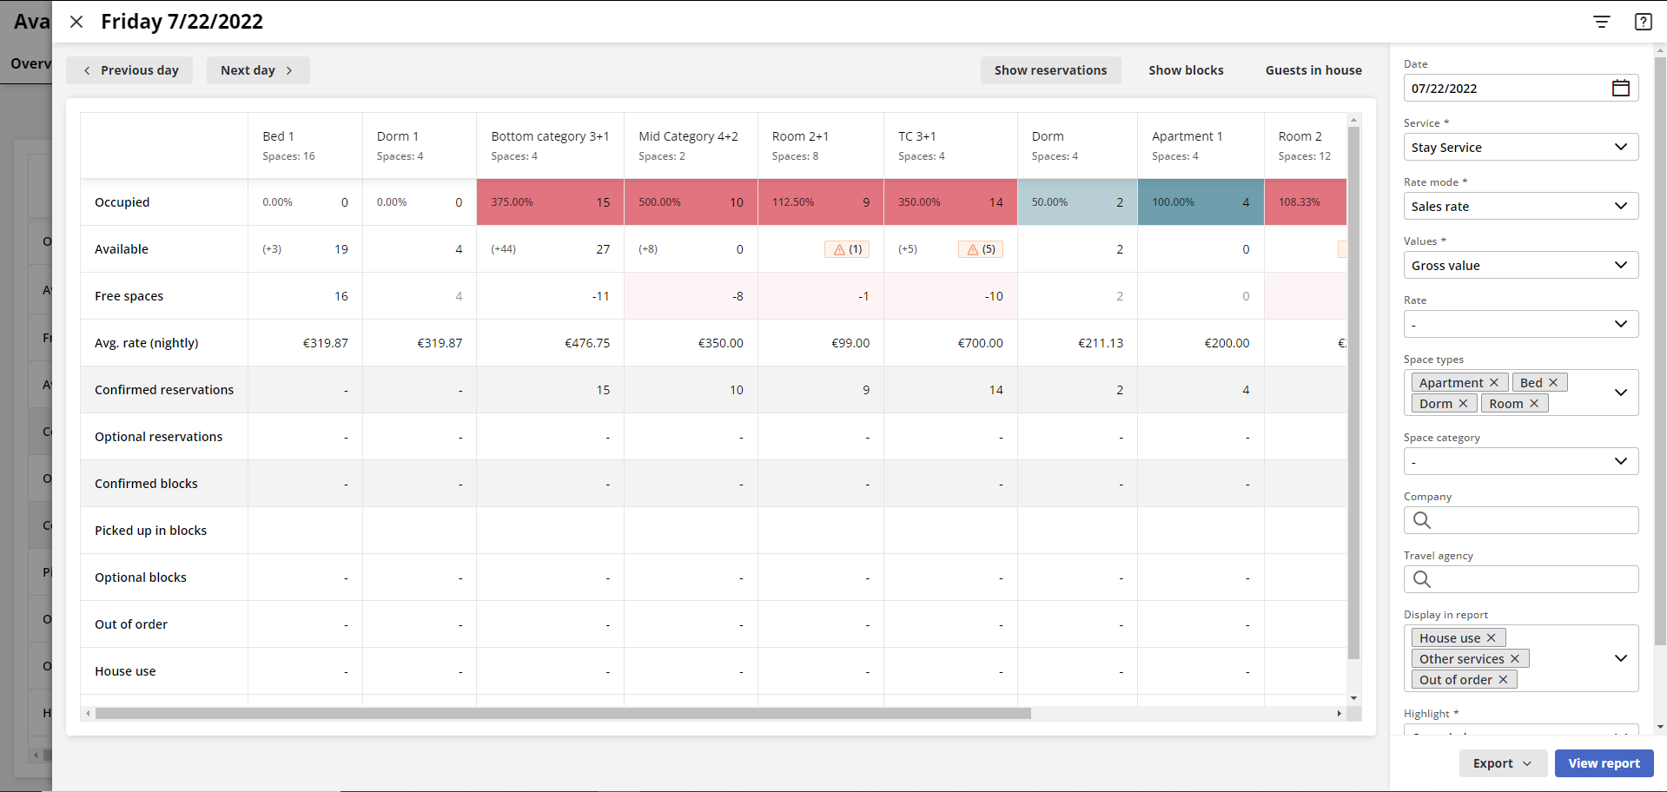Switch to the Guests in house tab

click(1313, 70)
